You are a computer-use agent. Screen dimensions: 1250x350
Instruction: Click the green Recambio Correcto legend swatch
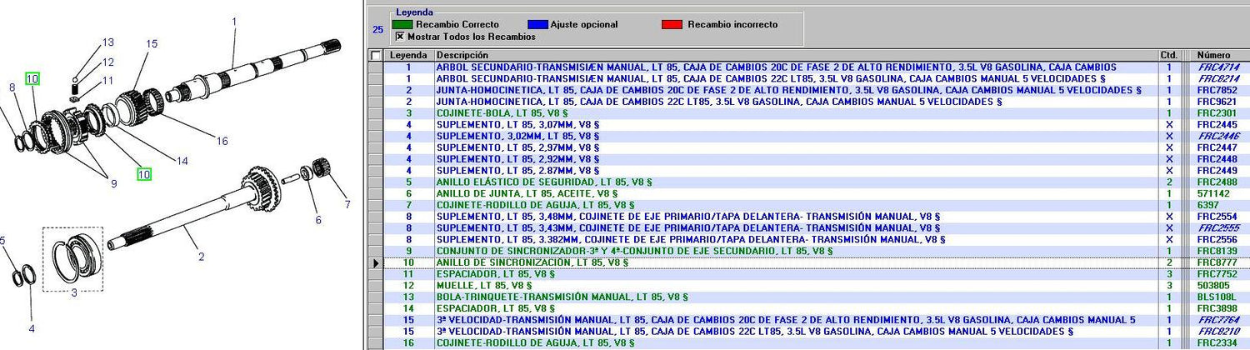click(x=403, y=25)
